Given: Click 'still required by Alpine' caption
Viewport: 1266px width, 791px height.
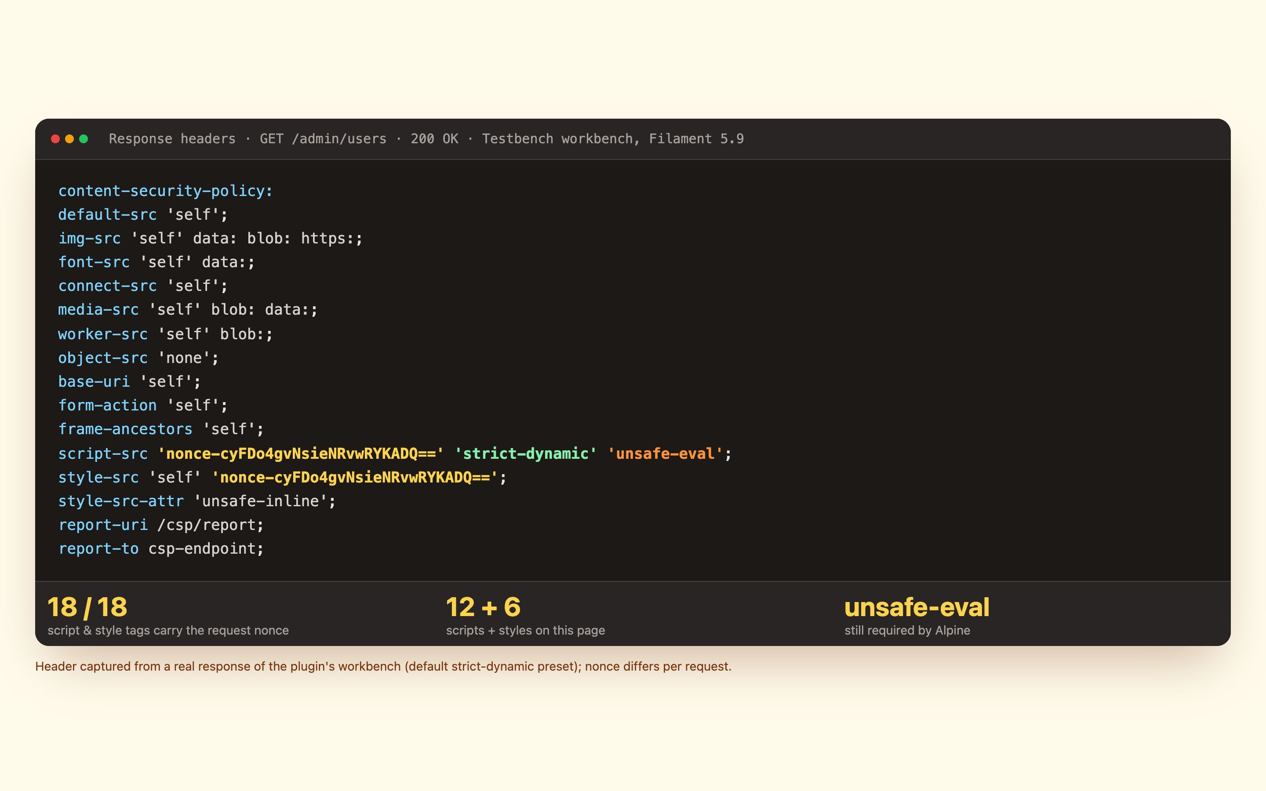Looking at the screenshot, I should tap(907, 631).
